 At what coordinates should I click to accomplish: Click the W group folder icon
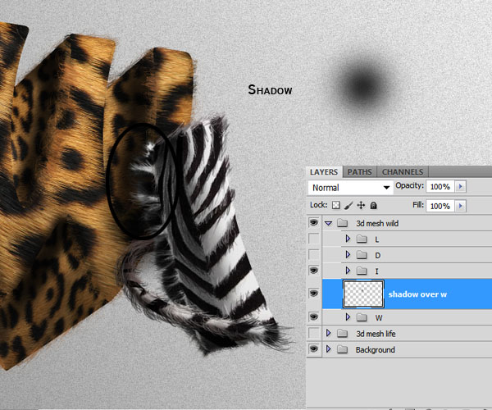coord(362,317)
